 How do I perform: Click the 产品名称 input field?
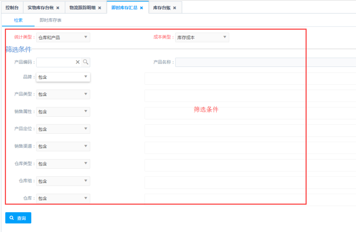pyautogui.click(x=265, y=62)
